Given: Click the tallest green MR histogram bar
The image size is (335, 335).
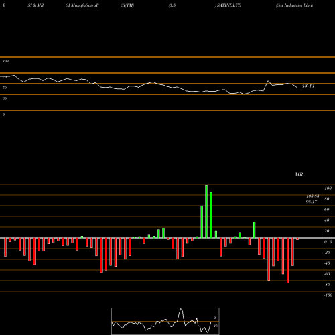Looking at the screenshot, I should (206, 211).
